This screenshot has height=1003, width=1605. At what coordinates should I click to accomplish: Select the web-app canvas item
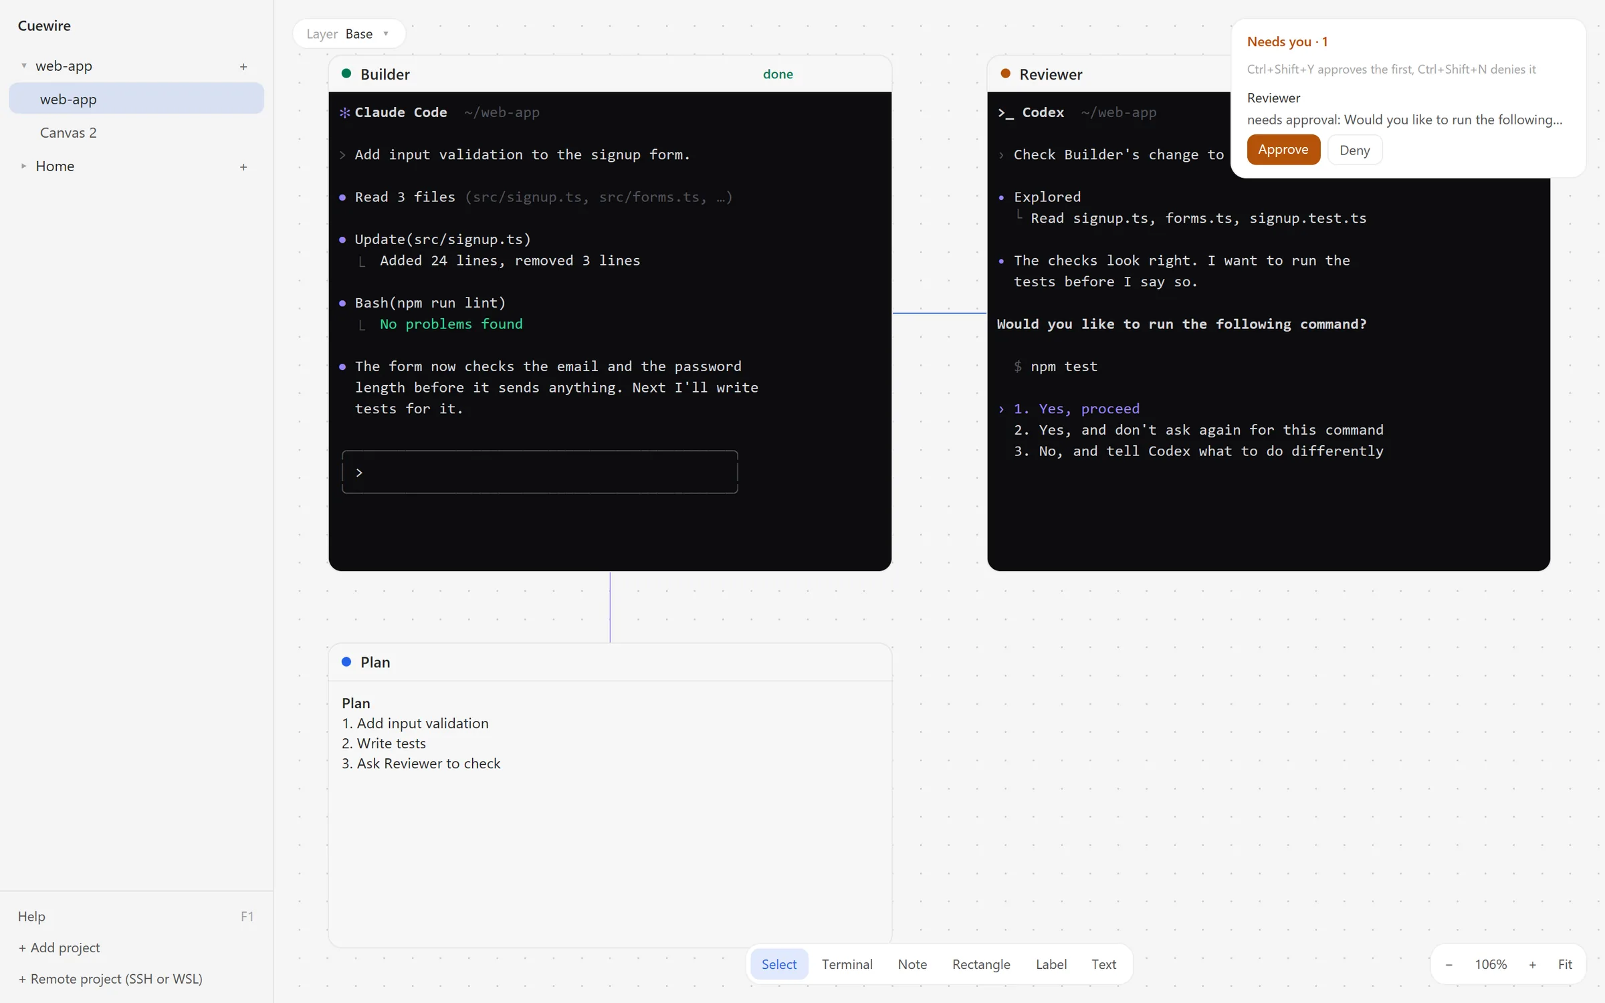click(136, 99)
